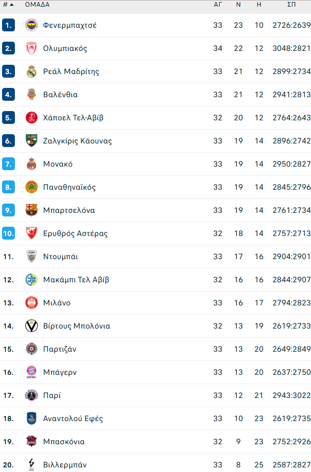The width and height of the screenshot is (311, 472).
Task: Click the Bayern Munich basketball logo
Action: coord(31,372)
